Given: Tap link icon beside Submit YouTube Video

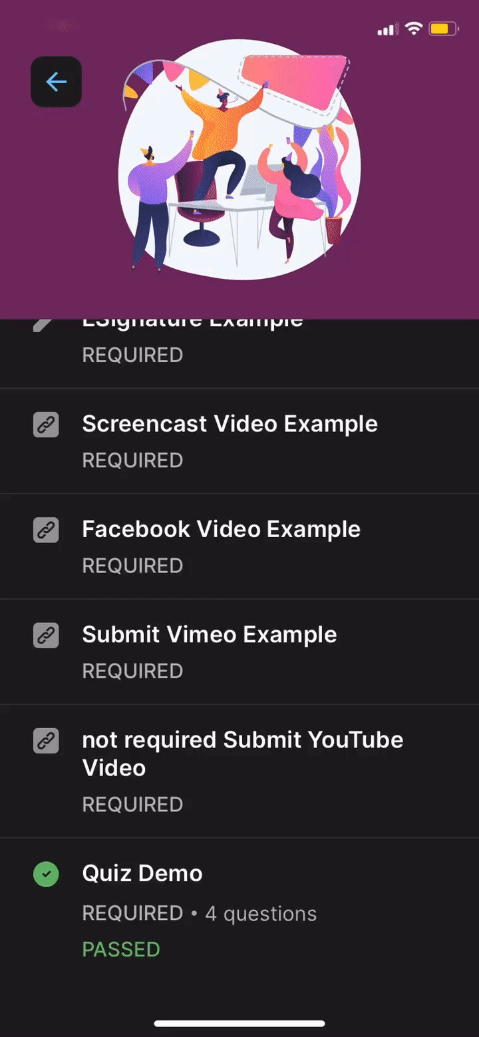Looking at the screenshot, I should [46, 741].
